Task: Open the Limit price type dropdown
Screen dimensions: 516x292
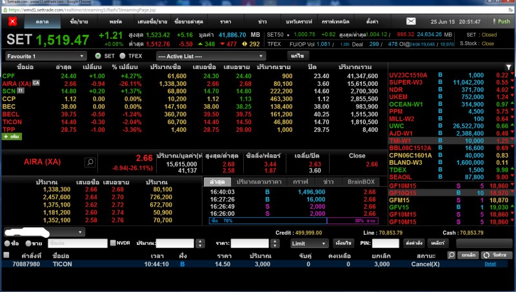Action: point(310,244)
